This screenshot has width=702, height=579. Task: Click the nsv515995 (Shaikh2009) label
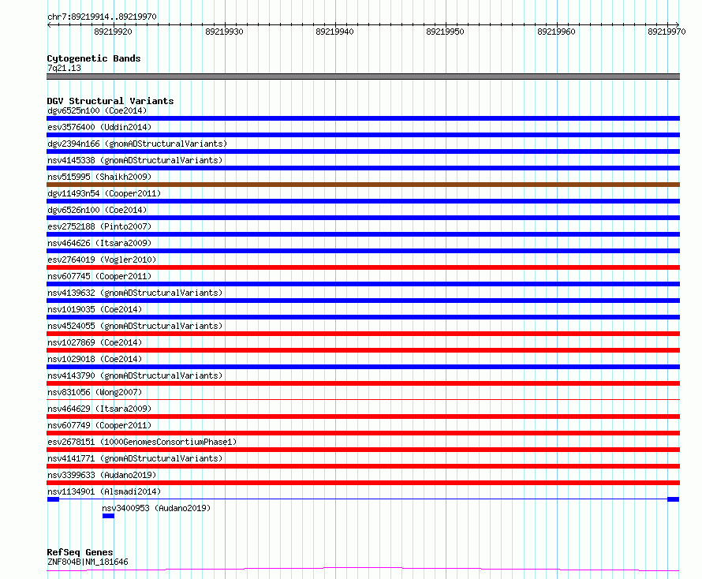click(99, 177)
